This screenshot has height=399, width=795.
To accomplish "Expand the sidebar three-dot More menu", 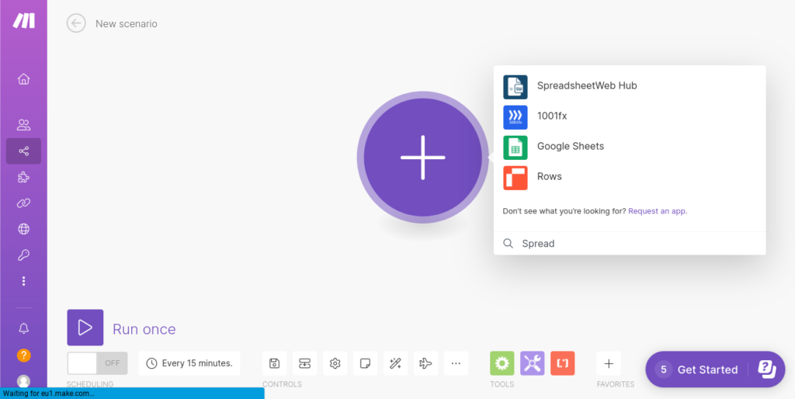I will [x=23, y=281].
